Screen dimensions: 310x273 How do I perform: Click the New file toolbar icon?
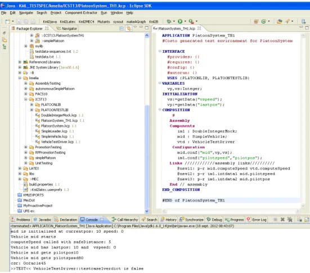[8, 21]
